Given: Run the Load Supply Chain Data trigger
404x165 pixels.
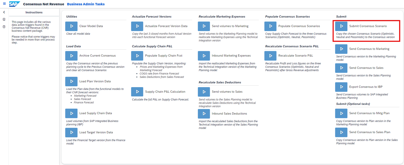Looking at the screenshot, I should coord(72,113).
